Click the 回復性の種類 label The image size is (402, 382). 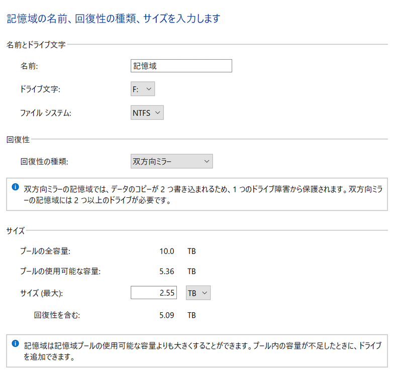[44, 162]
